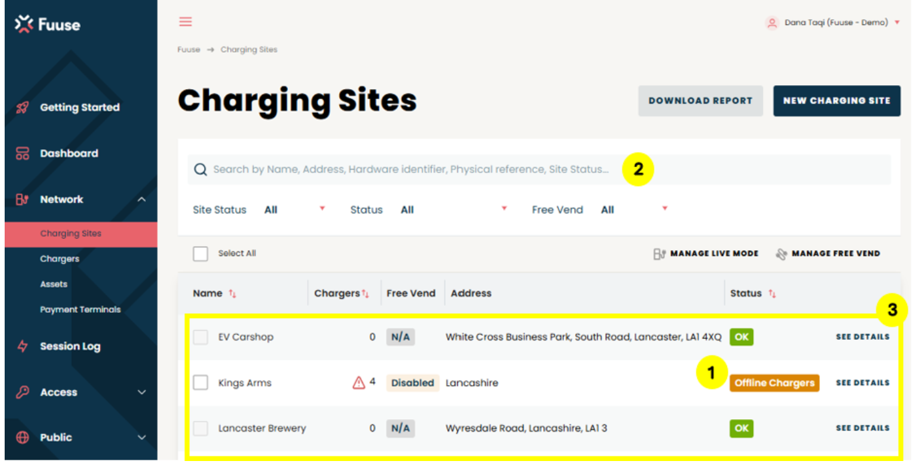The width and height of the screenshot is (917, 467).
Task: Check the EV Carshop row checkbox
Action: tap(201, 337)
